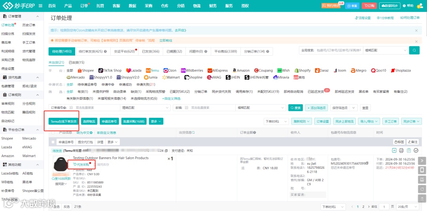The height and width of the screenshot is (211, 427).
Task: Go to page 2 in pagination
Action: click(x=364, y=207)
